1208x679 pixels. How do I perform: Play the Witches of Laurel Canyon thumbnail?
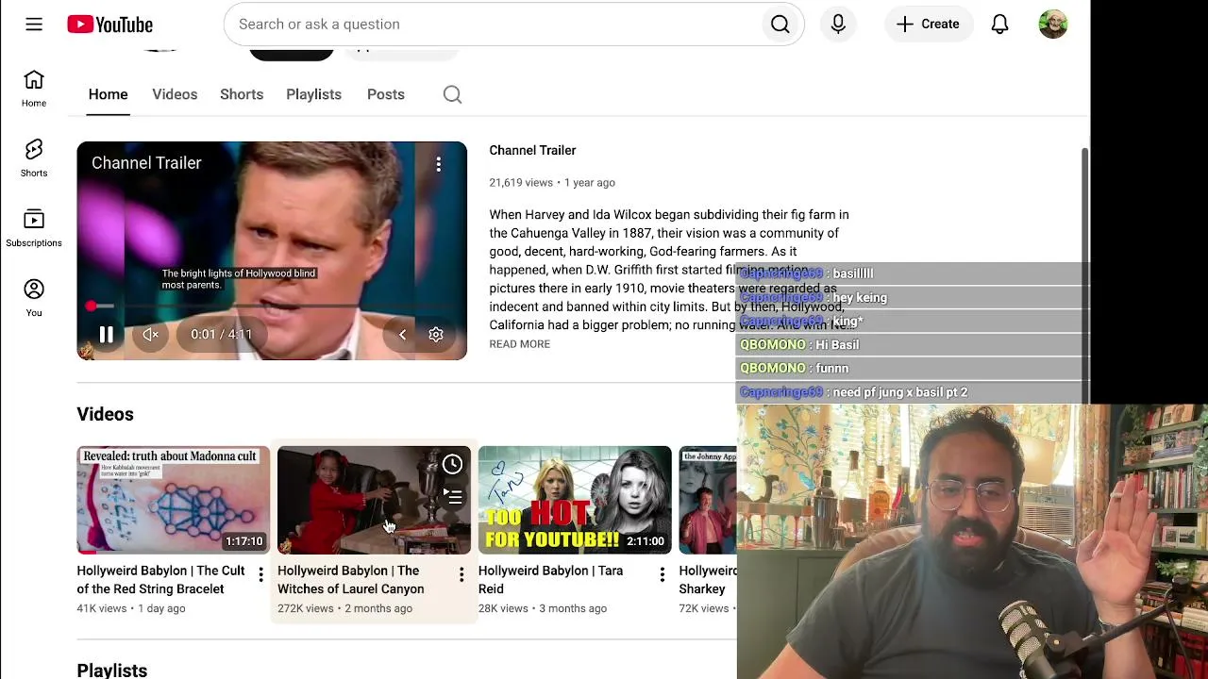click(374, 500)
